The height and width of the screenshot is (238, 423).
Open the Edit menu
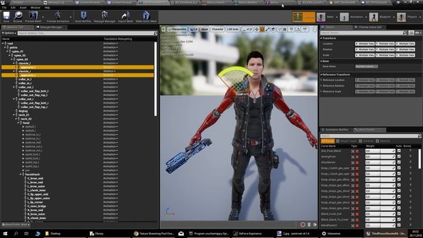click(x=13, y=7)
